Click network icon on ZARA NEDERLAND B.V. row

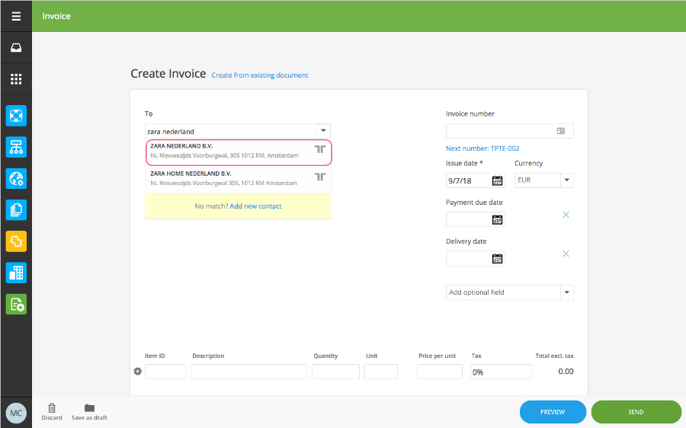(x=320, y=149)
